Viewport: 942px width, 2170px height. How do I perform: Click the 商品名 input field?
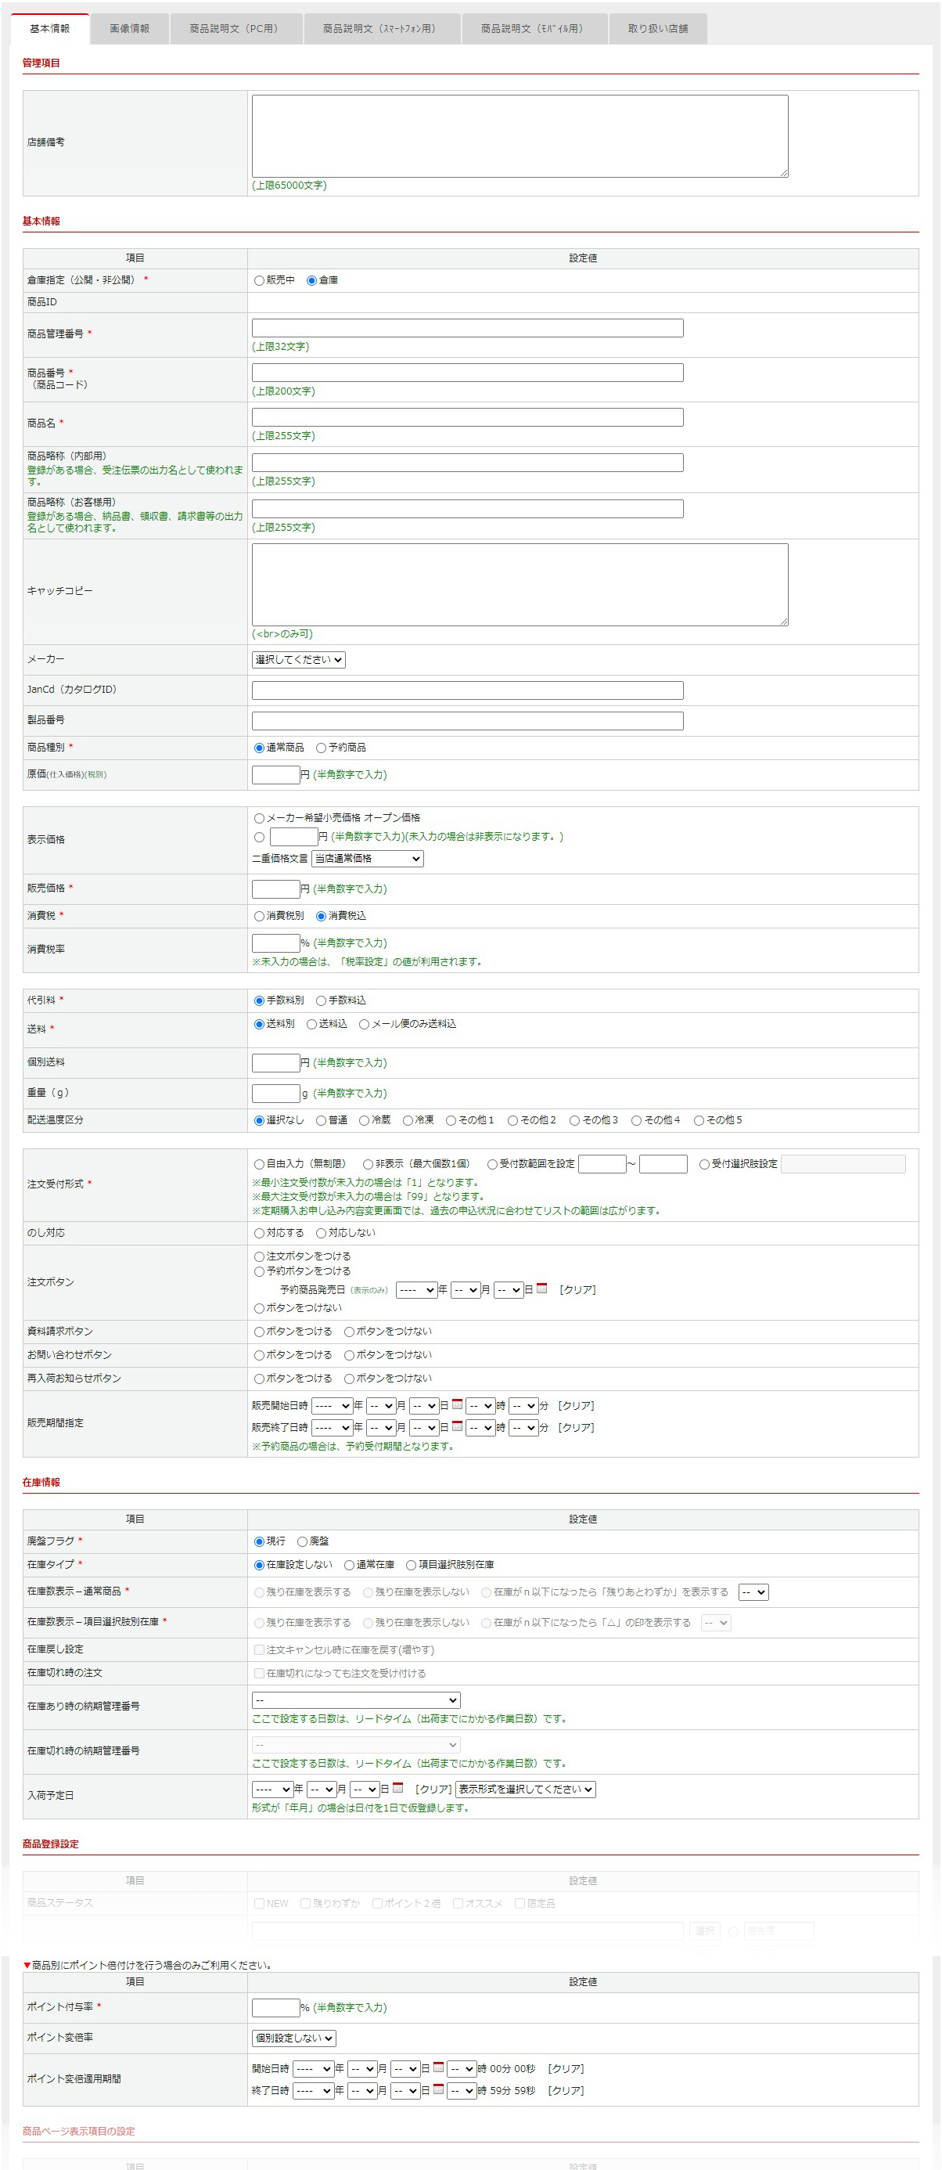(x=467, y=418)
